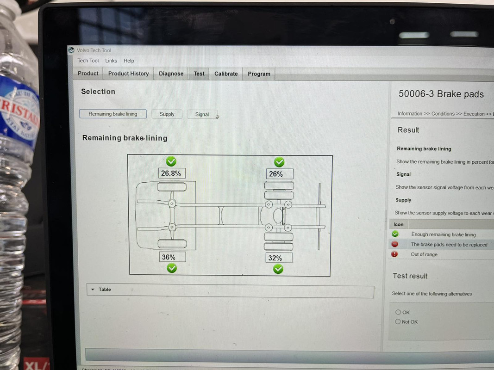Go to the Information step

click(410, 114)
